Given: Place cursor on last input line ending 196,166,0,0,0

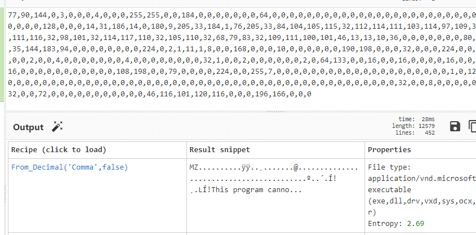Looking at the screenshot, I should tap(159, 94).
